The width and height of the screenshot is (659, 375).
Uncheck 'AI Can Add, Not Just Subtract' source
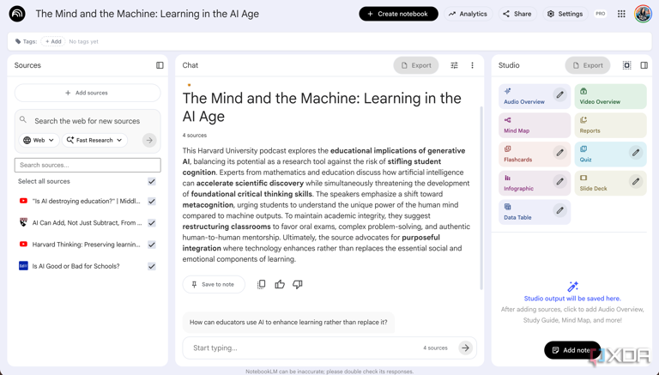[152, 223]
